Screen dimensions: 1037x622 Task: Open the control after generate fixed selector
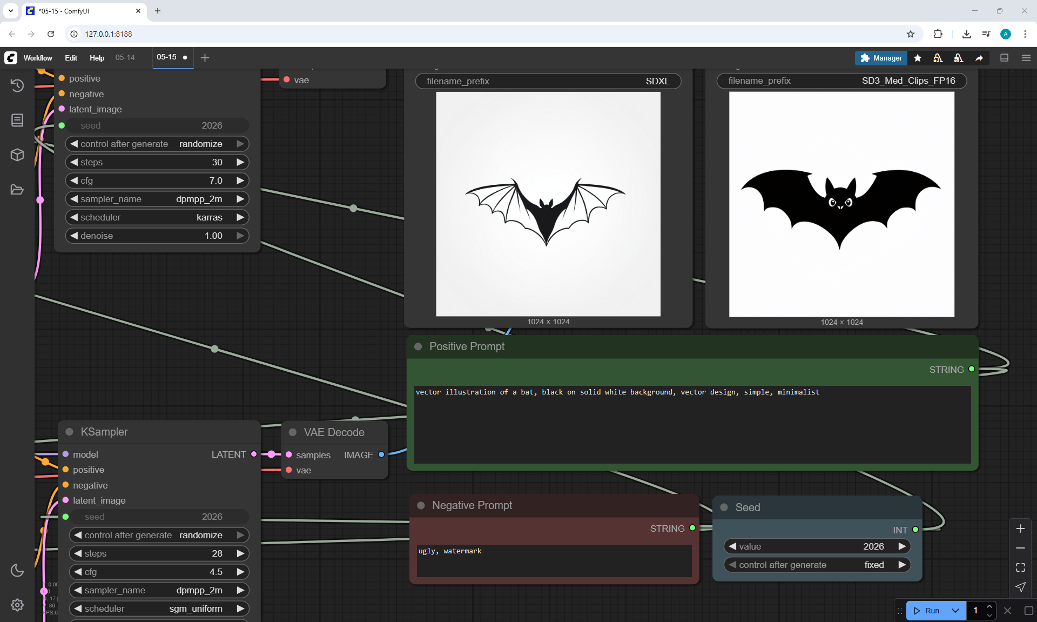(x=817, y=565)
